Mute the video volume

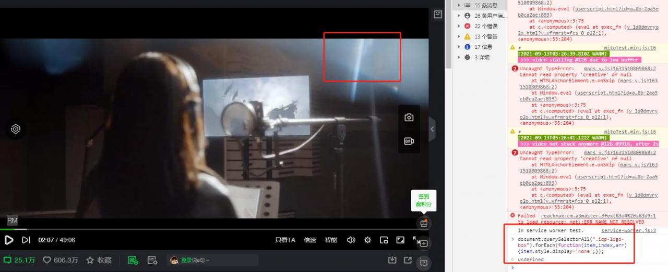(351, 240)
